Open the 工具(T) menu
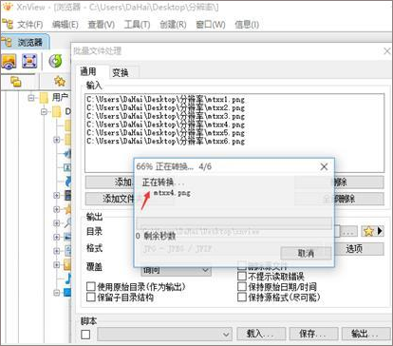 pos(137,25)
